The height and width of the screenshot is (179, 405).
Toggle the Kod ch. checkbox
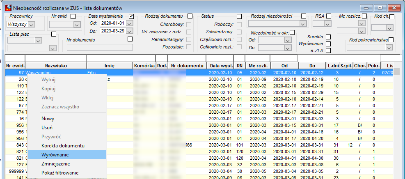(392, 17)
